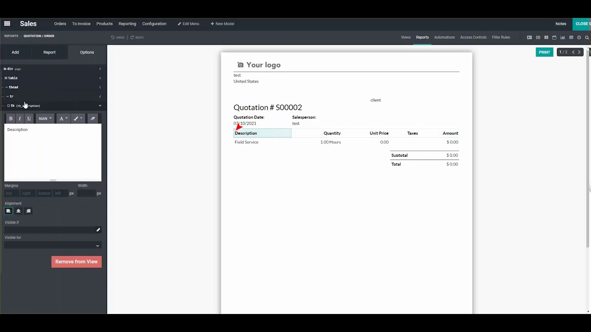
Task: Open Filter Rules tab
Action: coord(501,37)
